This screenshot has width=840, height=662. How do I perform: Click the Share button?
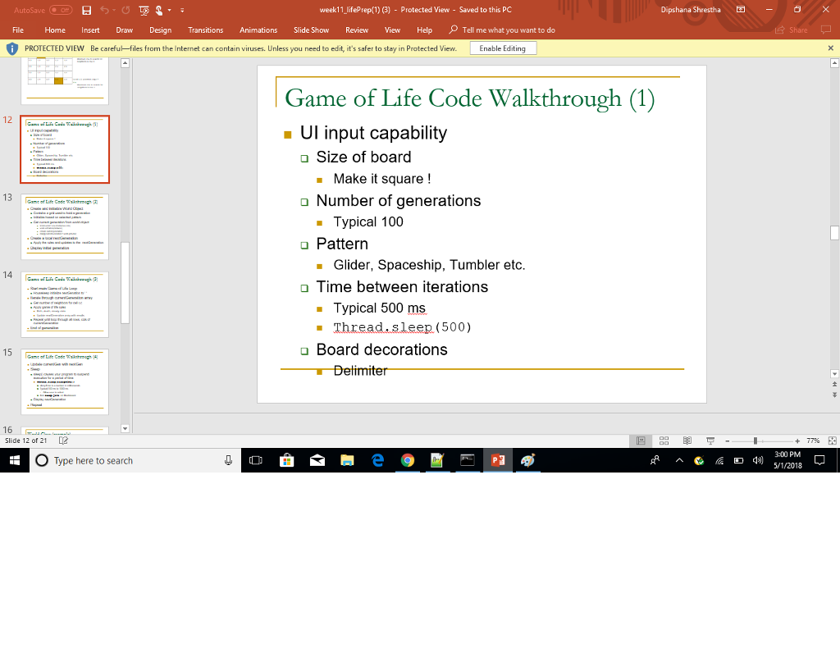coord(792,30)
